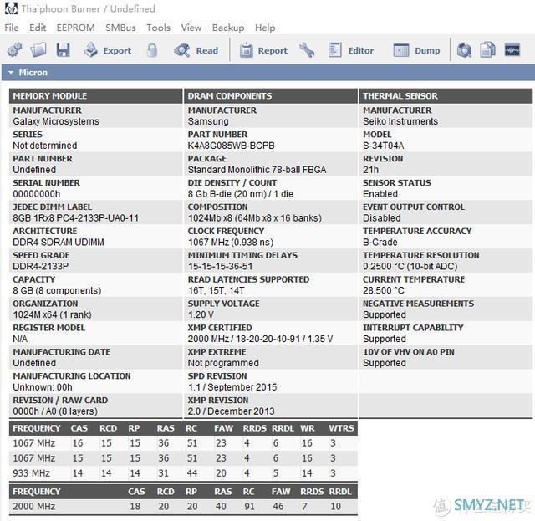Click the wrench tools icon
Viewport: 535px width, 521px height.
pyautogui.click(x=307, y=50)
